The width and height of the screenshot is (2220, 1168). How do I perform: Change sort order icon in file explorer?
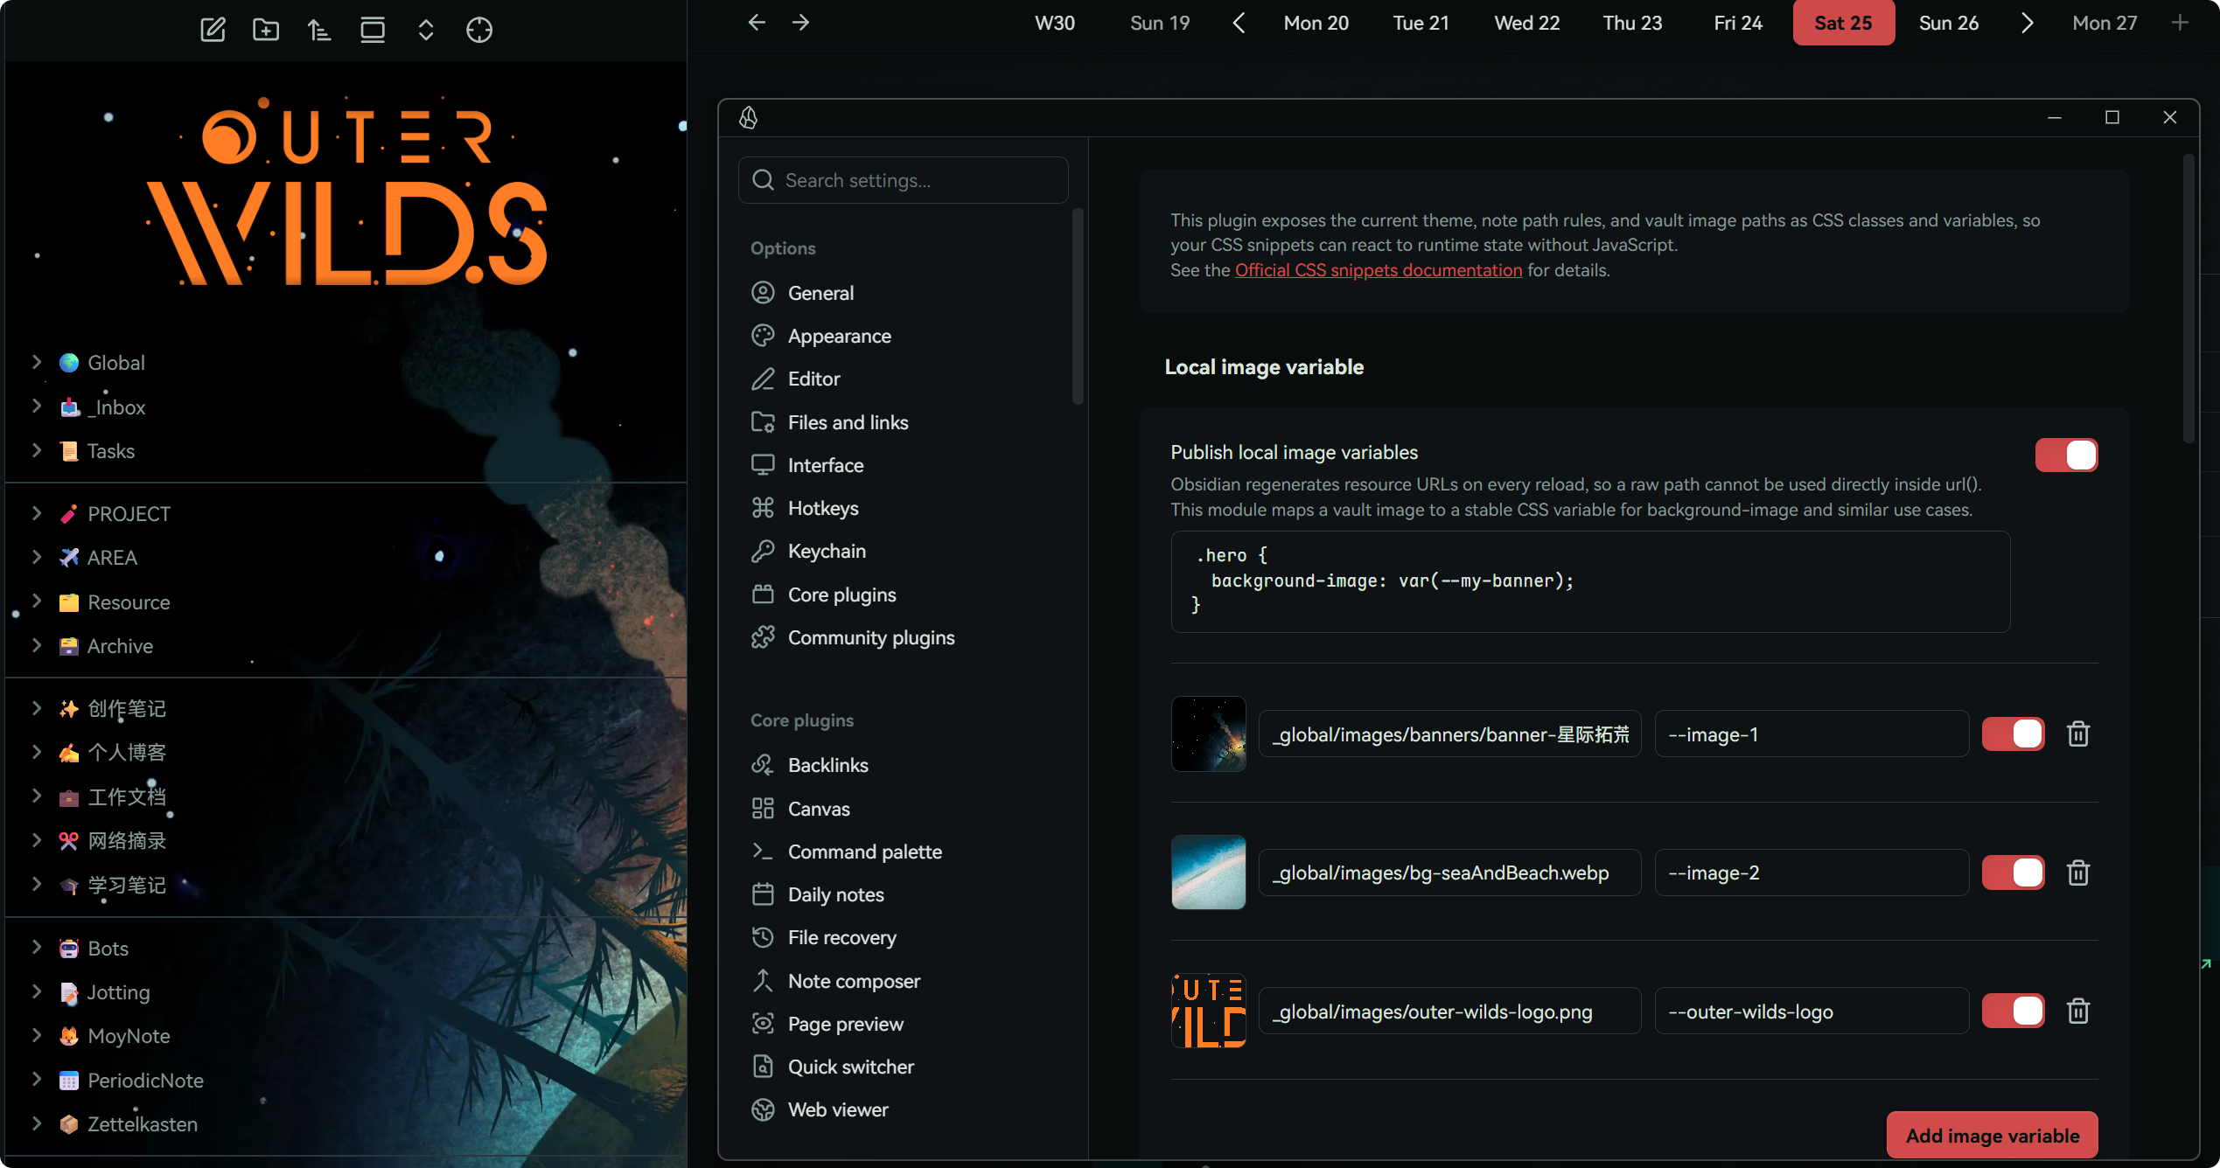click(319, 30)
